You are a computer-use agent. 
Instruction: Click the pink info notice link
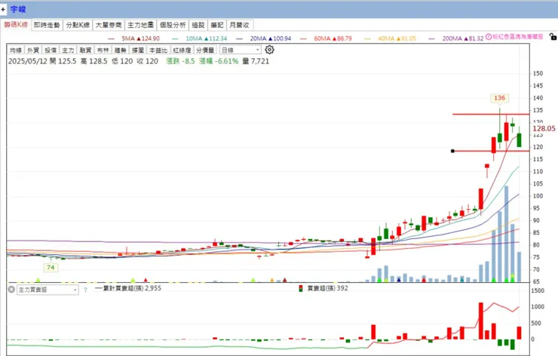(x=514, y=37)
